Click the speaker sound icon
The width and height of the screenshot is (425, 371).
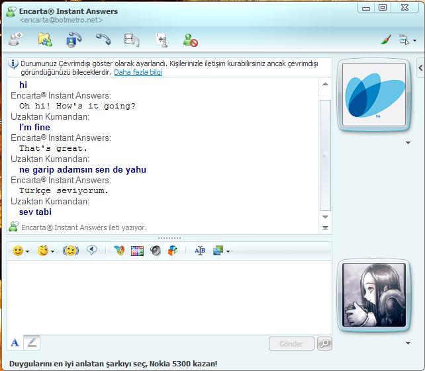tap(156, 251)
